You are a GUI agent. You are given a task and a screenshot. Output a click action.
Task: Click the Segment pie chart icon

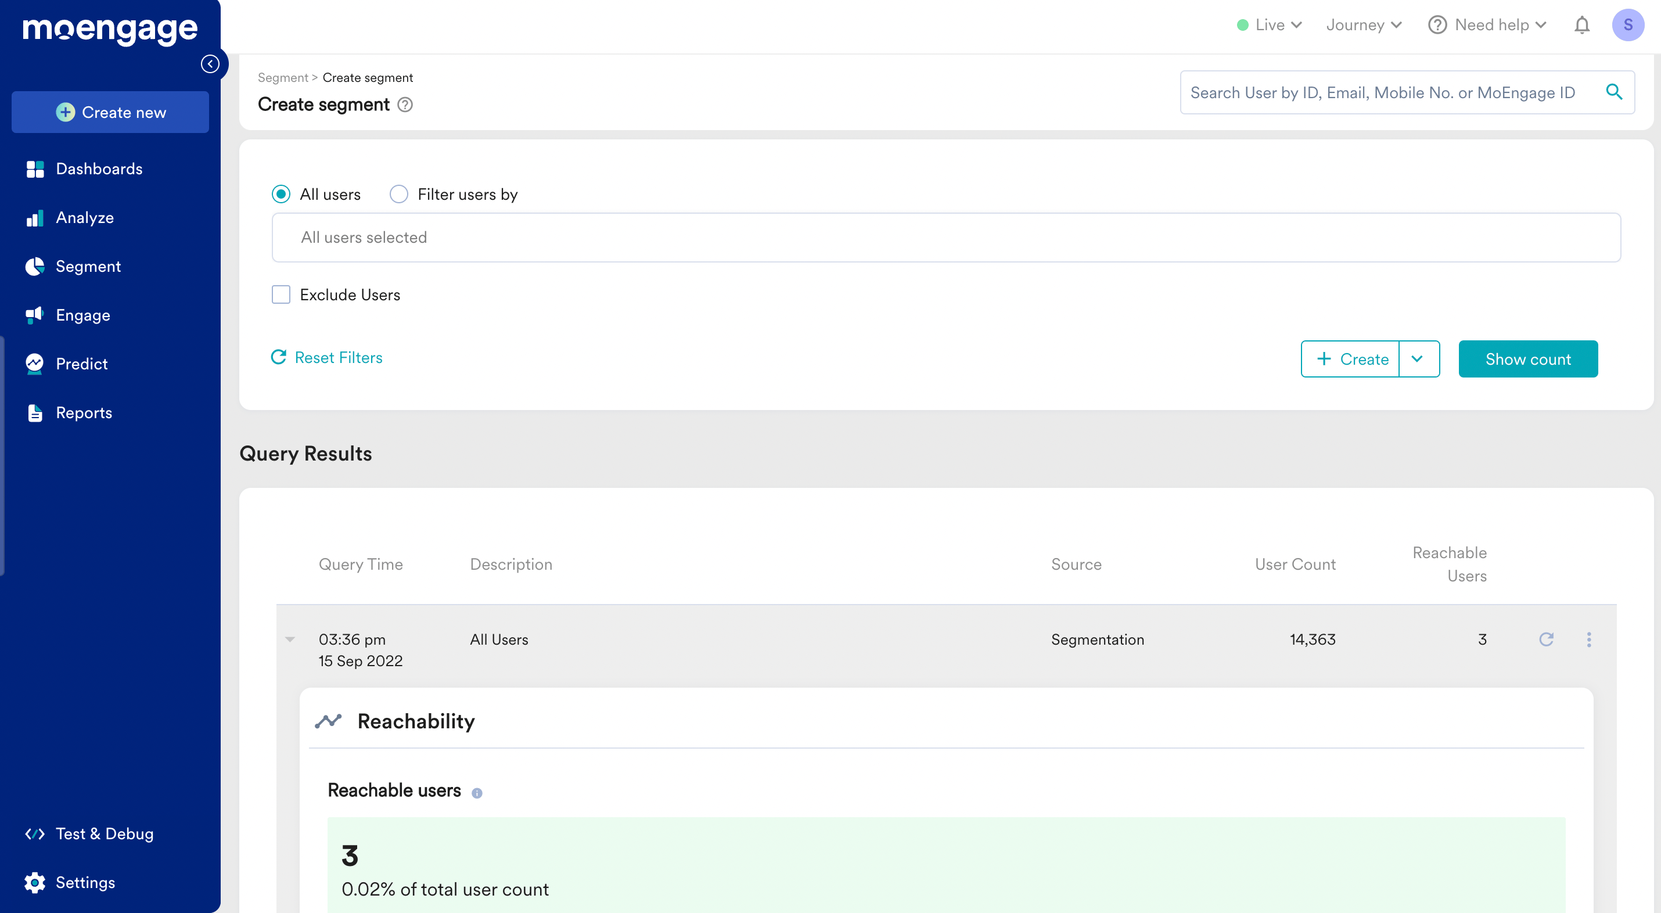tap(35, 266)
